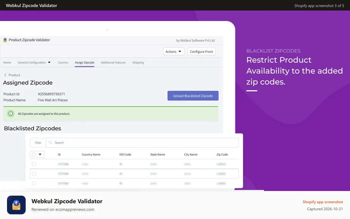Select the Assign Zipcode tab
350x219 pixels.
pos(85,62)
